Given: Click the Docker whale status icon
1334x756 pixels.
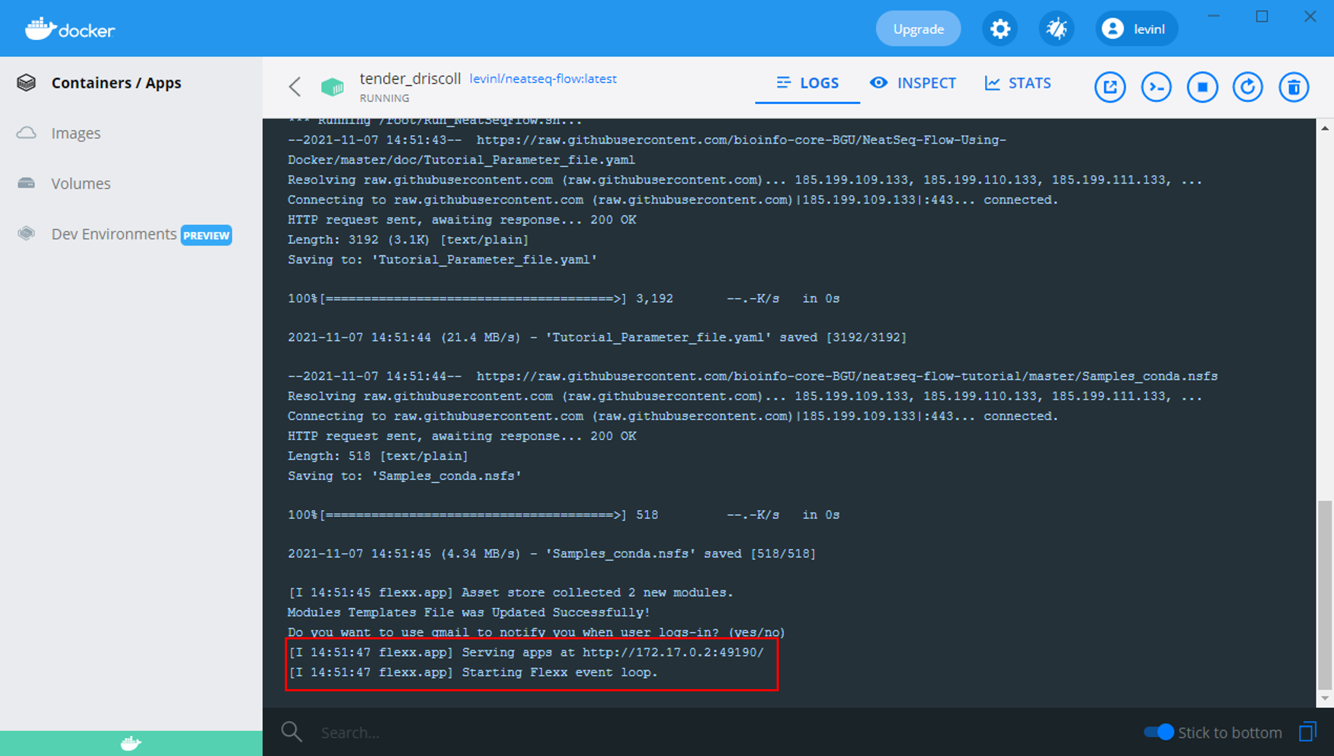Looking at the screenshot, I should pyautogui.click(x=131, y=743).
